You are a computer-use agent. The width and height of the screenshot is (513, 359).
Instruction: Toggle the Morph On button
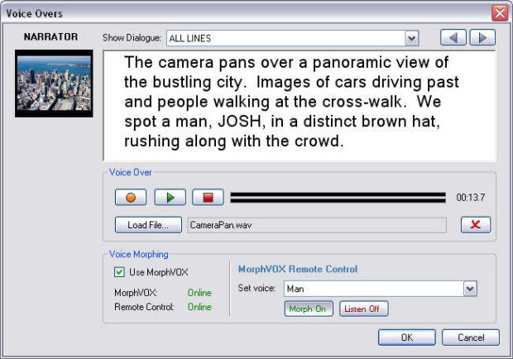305,309
